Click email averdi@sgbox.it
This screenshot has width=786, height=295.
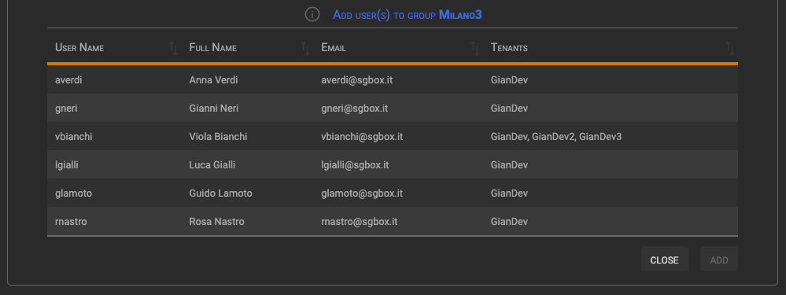(356, 79)
